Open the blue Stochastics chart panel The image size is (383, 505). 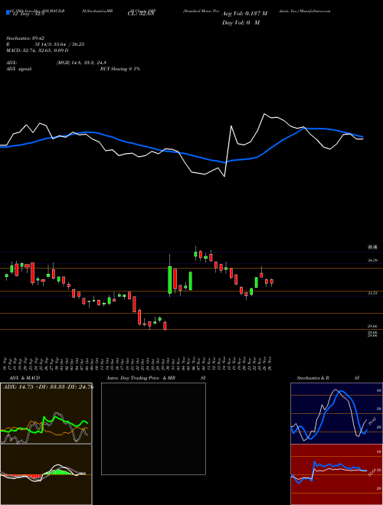pyautogui.click(x=336, y=413)
